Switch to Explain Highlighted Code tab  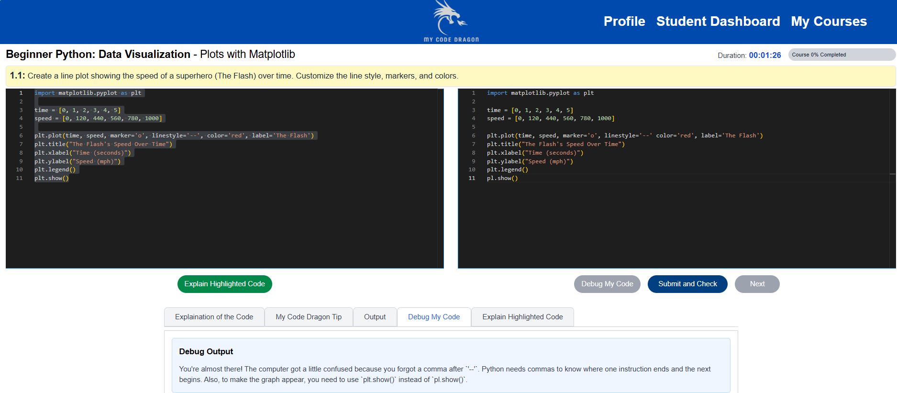522,317
